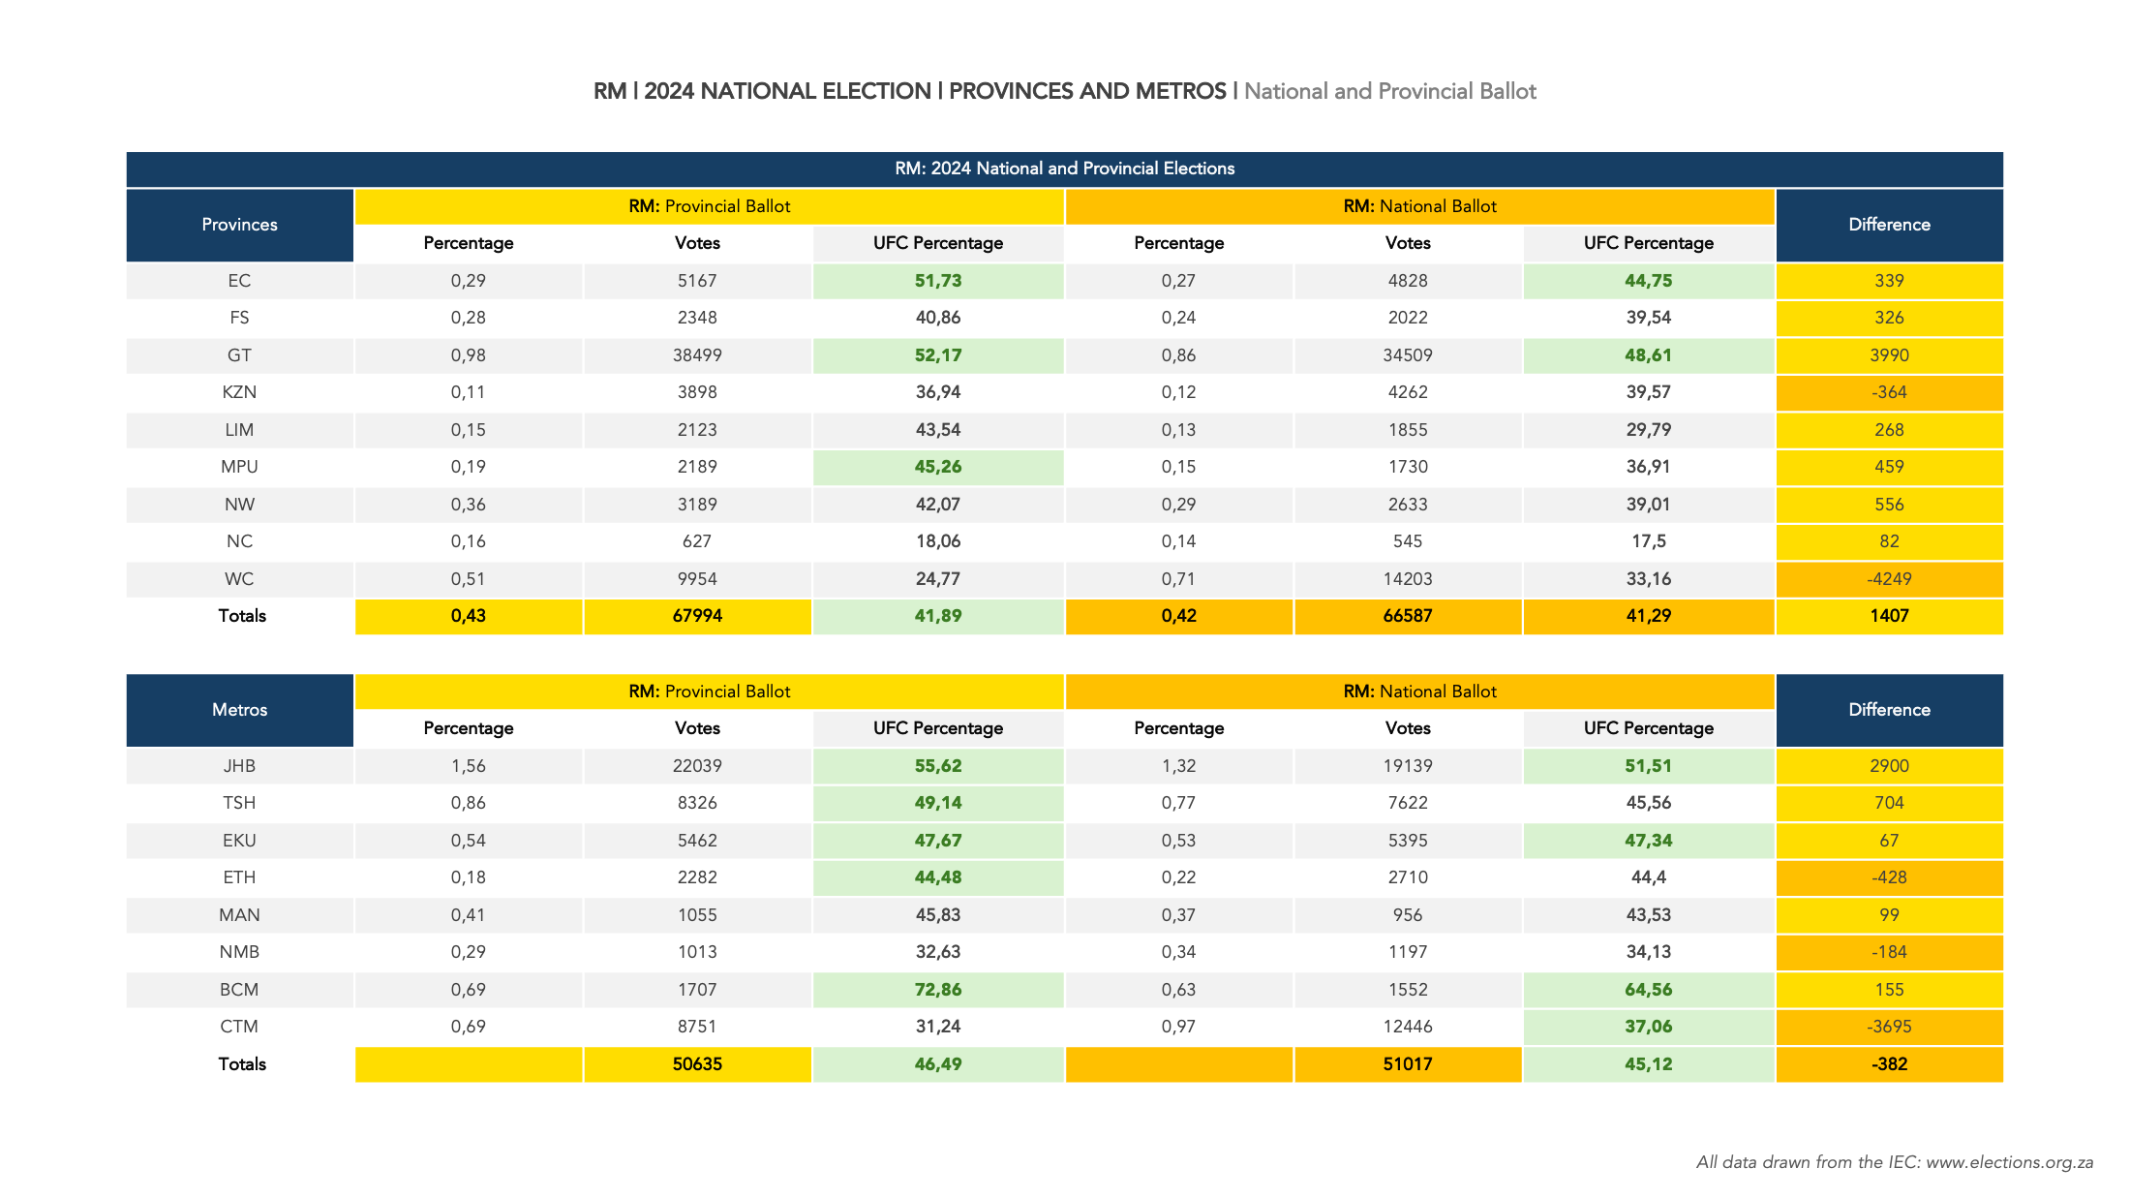The width and height of the screenshot is (2130, 1199).
Task: Select the second table's National Ballot header
Action: [1419, 692]
